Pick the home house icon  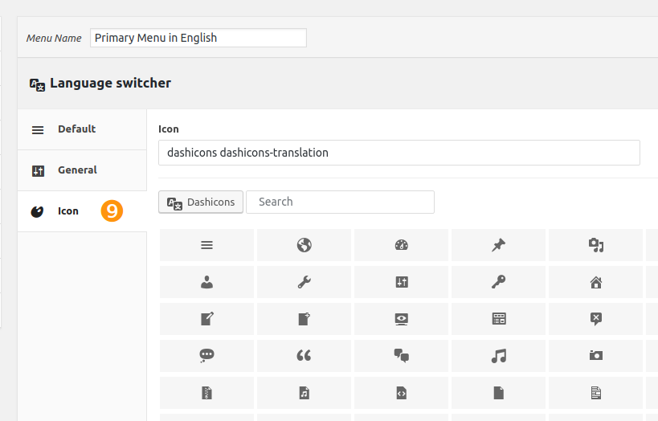(596, 282)
